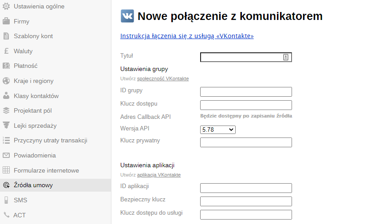Screen dimensions: 379x224
Task: Click the funnel icon for Lejki sprzedaży
Action: pos(6,126)
